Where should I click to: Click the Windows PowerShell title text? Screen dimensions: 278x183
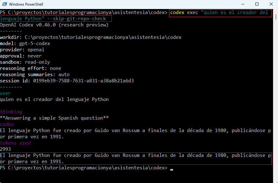click(x=26, y=4)
